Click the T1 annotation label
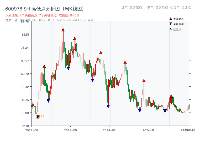 42,116
